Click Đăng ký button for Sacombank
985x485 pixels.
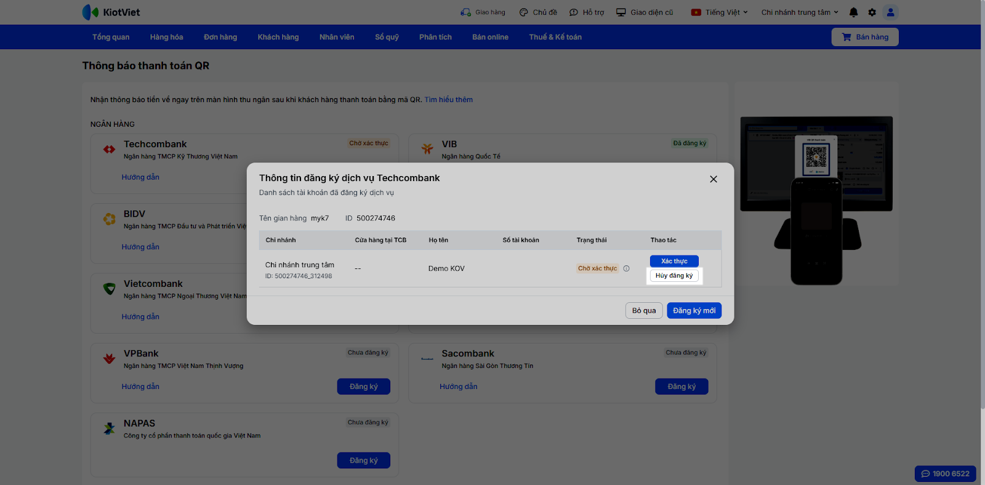tap(681, 387)
